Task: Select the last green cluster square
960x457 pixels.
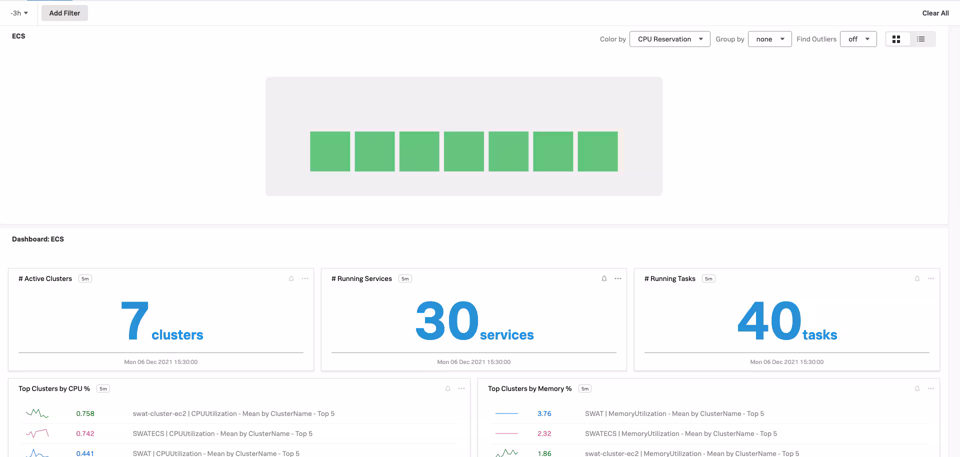Action: click(x=597, y=151)
